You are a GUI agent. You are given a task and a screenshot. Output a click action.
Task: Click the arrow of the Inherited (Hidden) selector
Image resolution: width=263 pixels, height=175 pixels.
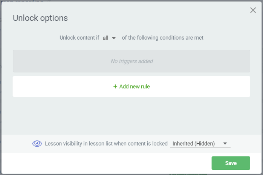tap(225, 143)
